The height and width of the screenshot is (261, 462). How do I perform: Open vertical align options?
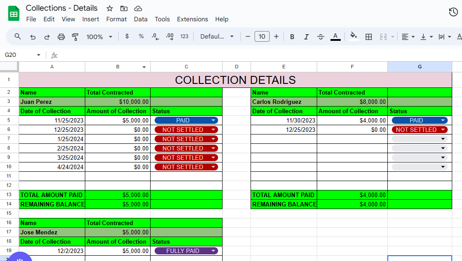tap(426, 37)
